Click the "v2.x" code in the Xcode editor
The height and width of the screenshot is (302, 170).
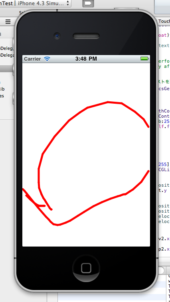point(164,239)
